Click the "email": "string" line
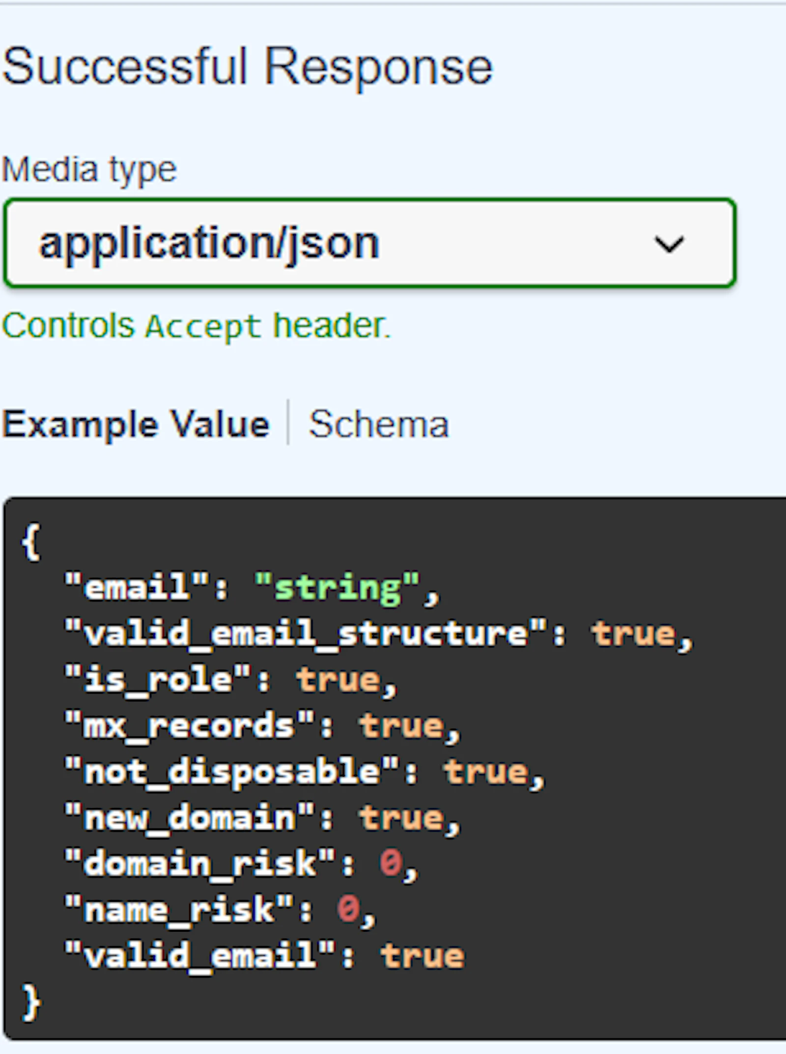This screenshot has width=786, height=1054. tap(253, 588)
